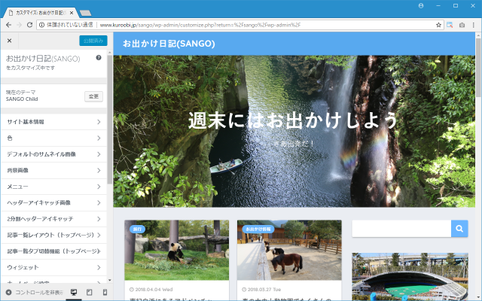482x301 pixels.
Task: Close the customizer with the X icon
Action: click(9, 41)
